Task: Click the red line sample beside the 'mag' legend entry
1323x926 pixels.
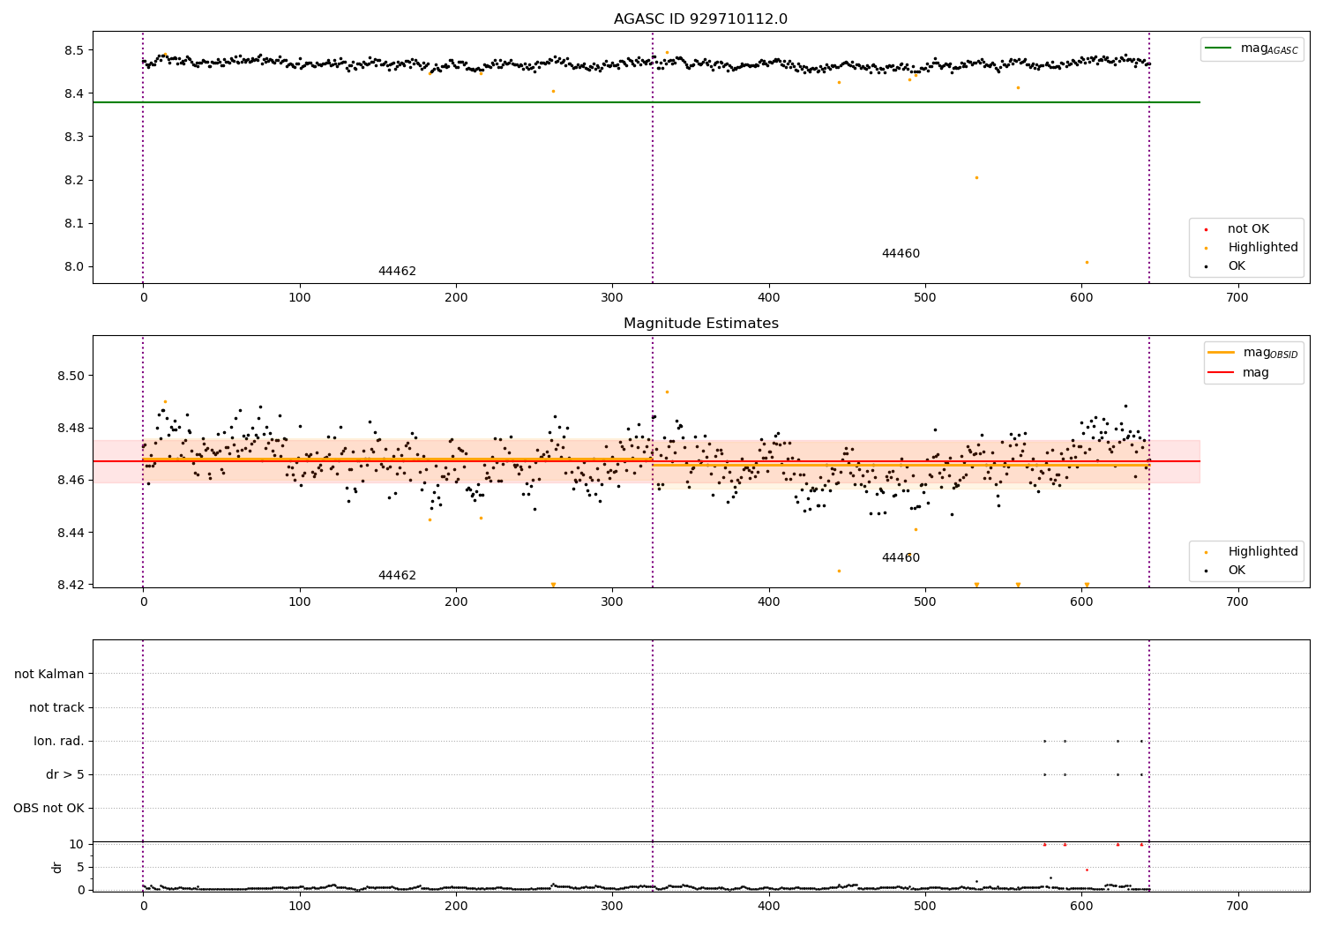Action: pos(1221,373)
